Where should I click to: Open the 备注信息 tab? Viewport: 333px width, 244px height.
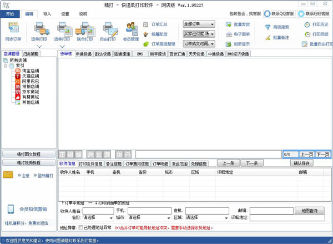[113, 164]
